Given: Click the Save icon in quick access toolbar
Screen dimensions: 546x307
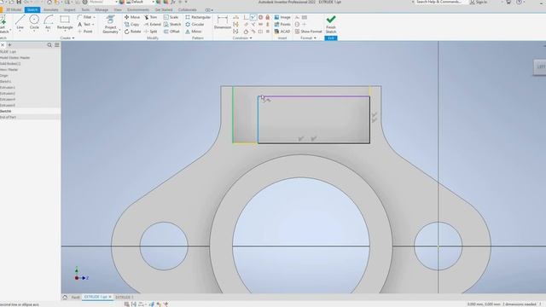Looking at the screenshot, I should [19, 2].
